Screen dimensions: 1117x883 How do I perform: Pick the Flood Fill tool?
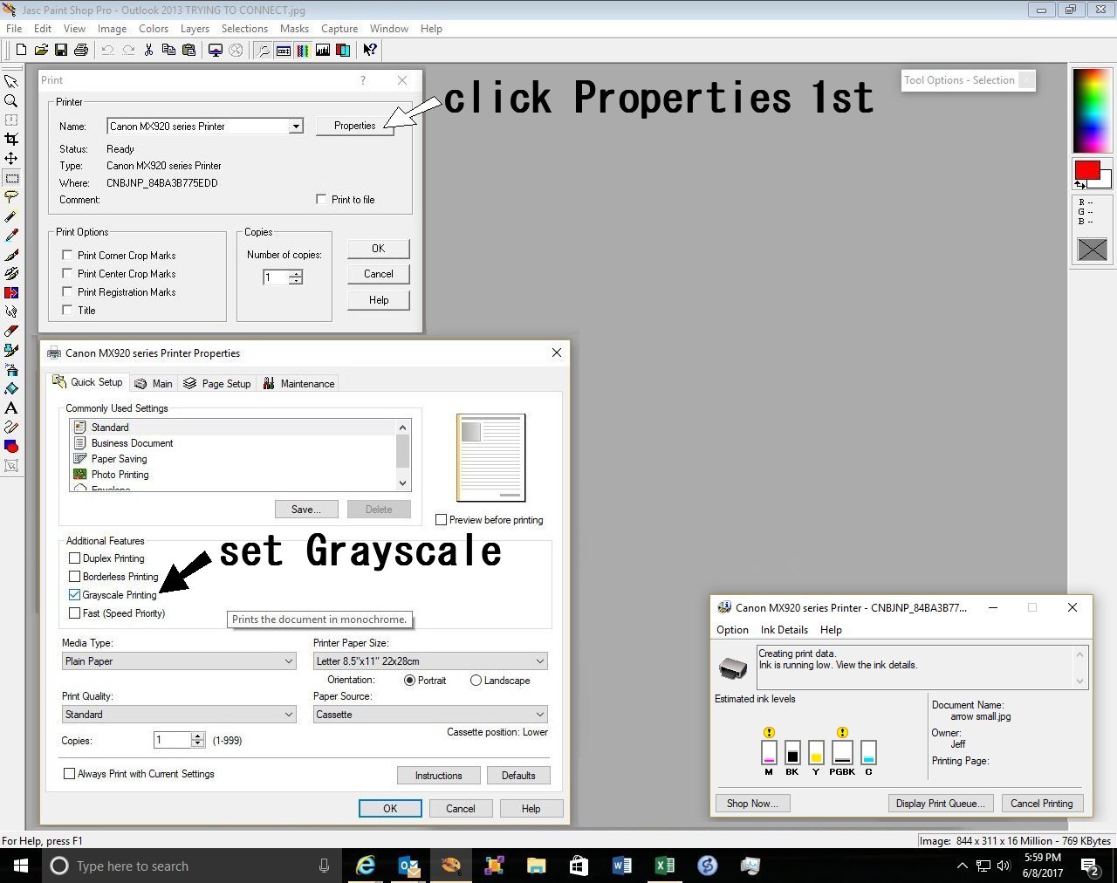coord(11,388)
